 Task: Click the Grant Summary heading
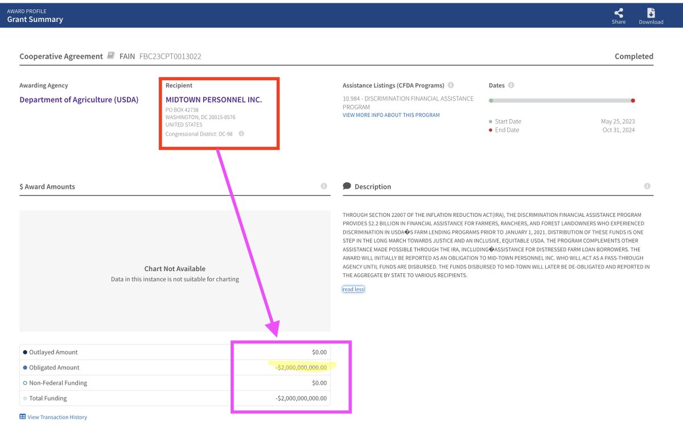click(35, 19)
